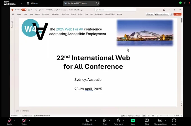Click the zoom out minus button
Screen dimensions: 191x126
tap(161, 116)
